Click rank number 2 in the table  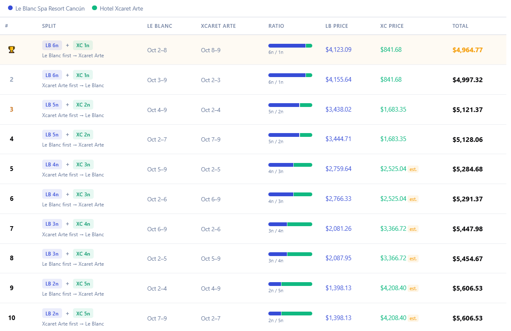click(11, 80)
